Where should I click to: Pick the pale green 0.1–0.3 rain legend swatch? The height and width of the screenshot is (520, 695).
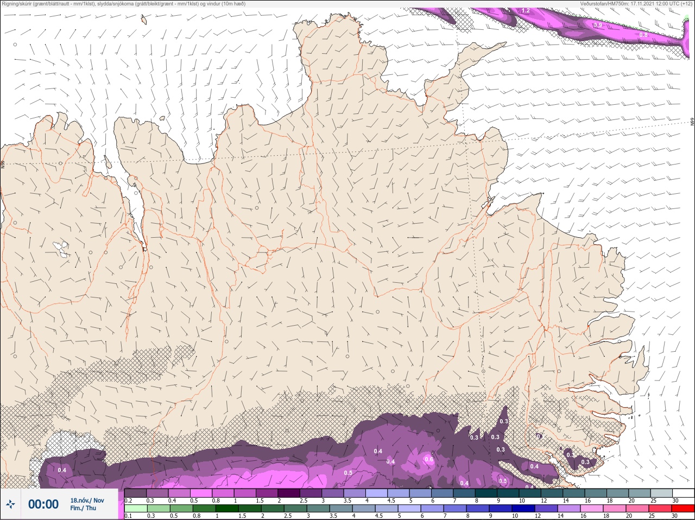point(136,509)
